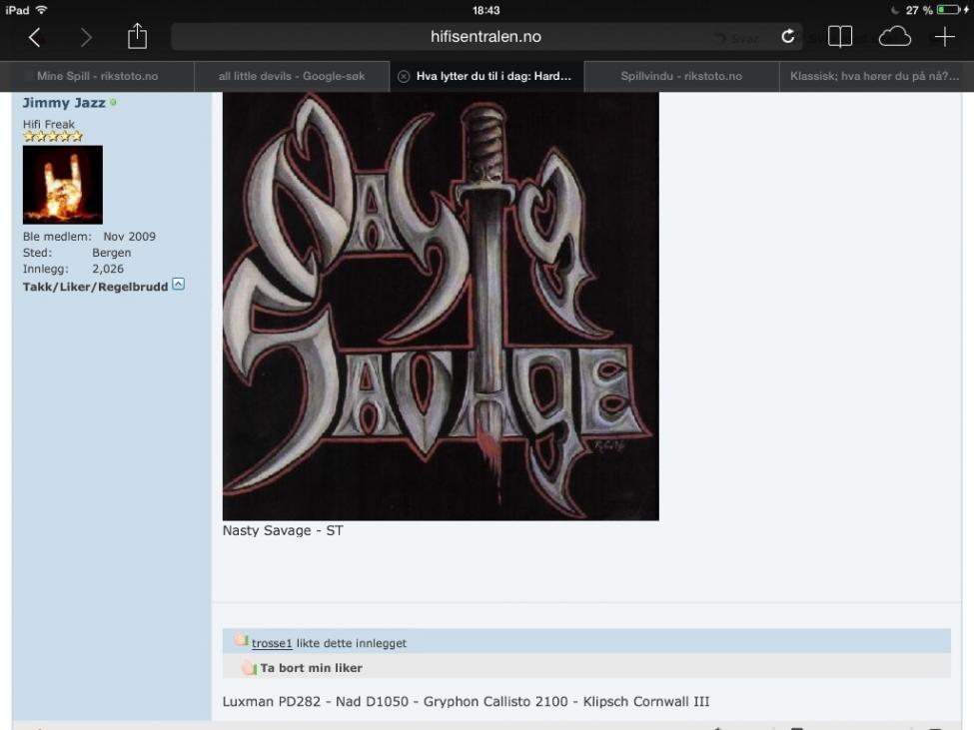Tap the battery indicator in status bar

point(949,10)
